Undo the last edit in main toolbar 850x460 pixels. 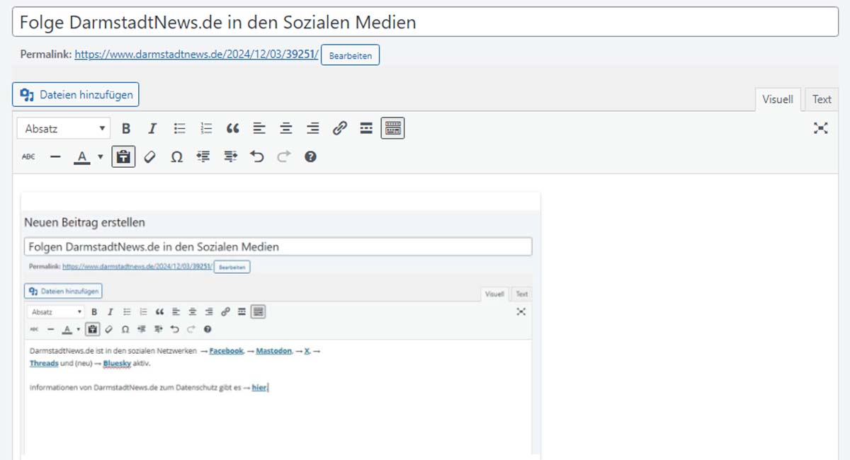tap(257, 157)
